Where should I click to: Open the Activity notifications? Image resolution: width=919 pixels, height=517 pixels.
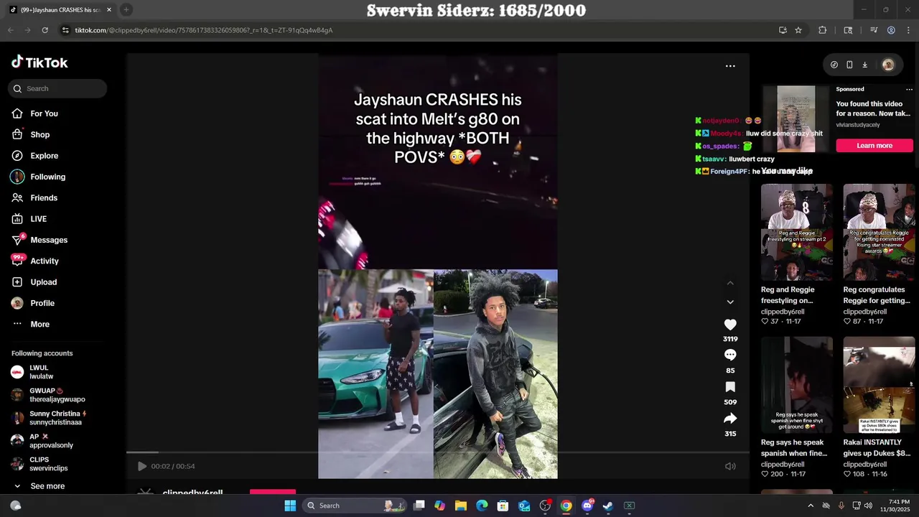point(44,261)
